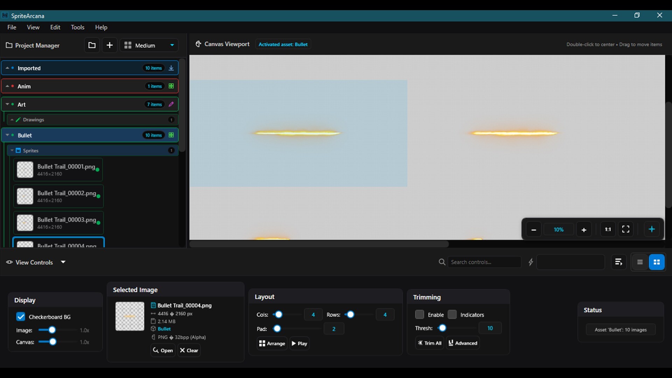
Task: Click the Canvas Viewport hand icon
Action: [x=198, y=44]
